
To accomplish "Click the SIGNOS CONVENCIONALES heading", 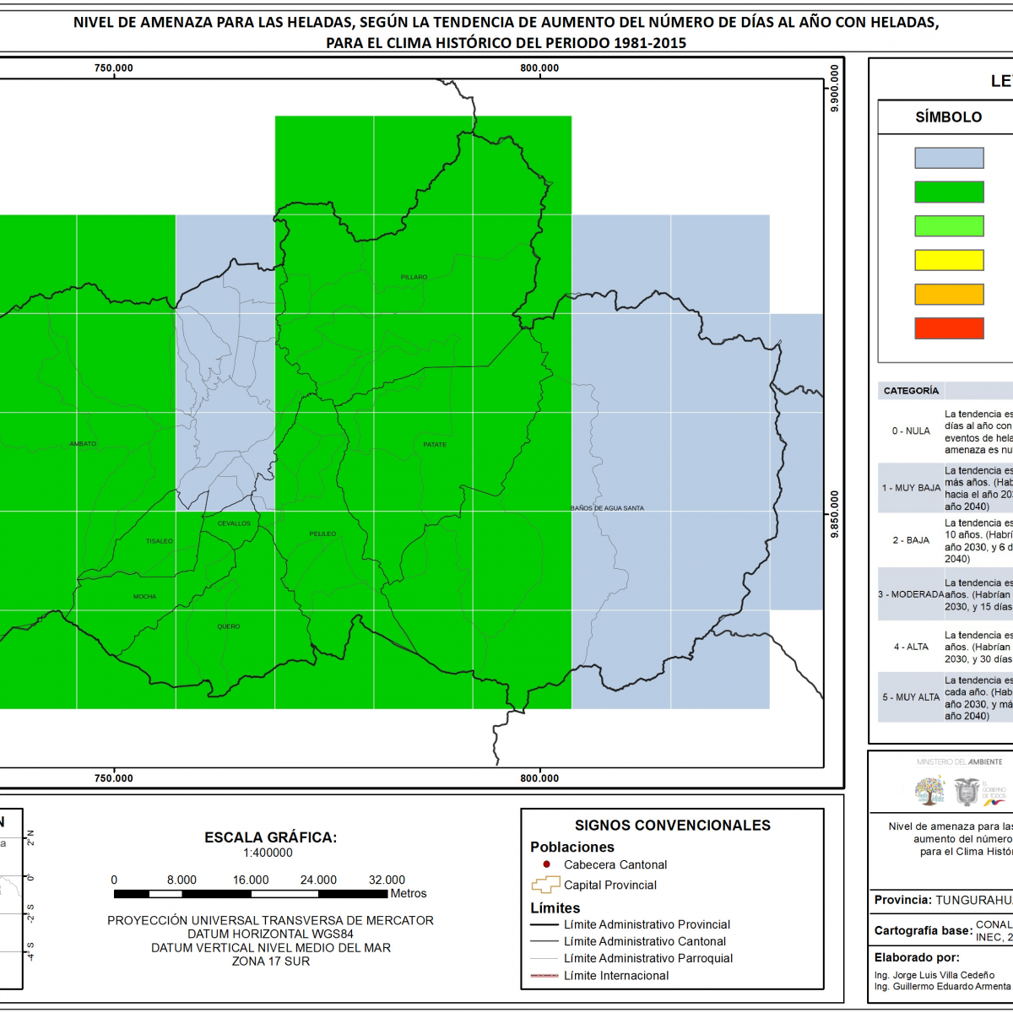I will point(673,826).
